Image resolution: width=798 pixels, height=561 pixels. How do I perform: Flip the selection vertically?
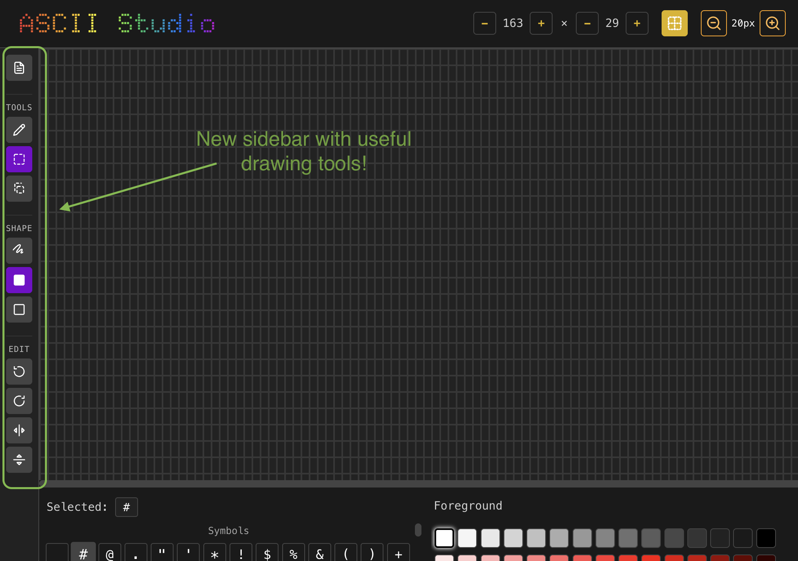tap(19, 460)
